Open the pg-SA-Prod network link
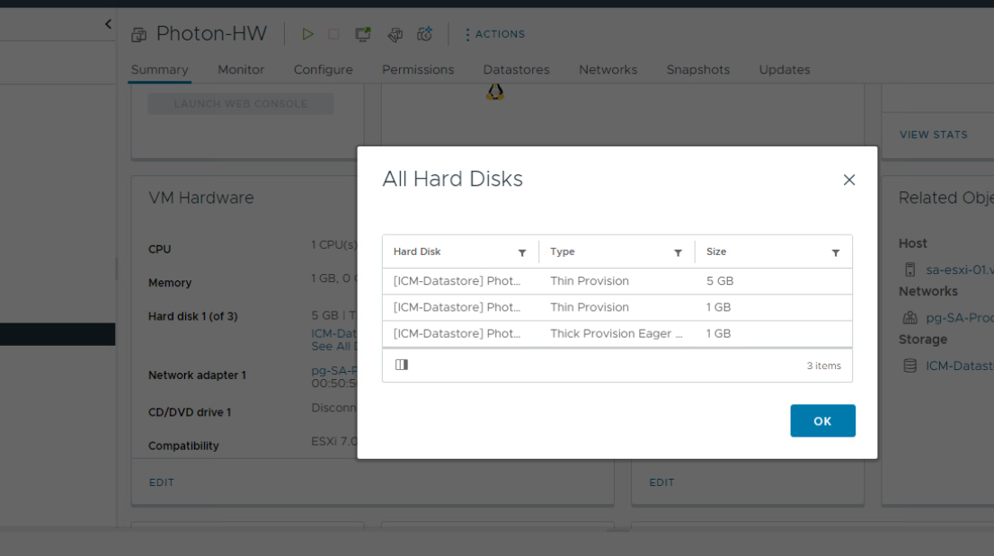The width and height of the screenshot is (994, 556). pos(960,318)
